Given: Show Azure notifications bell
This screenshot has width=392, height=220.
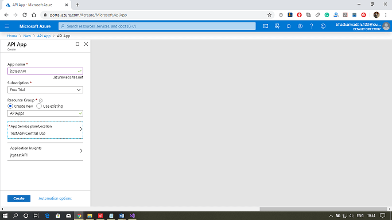Looking at the screenshot, I should [289, 26].
